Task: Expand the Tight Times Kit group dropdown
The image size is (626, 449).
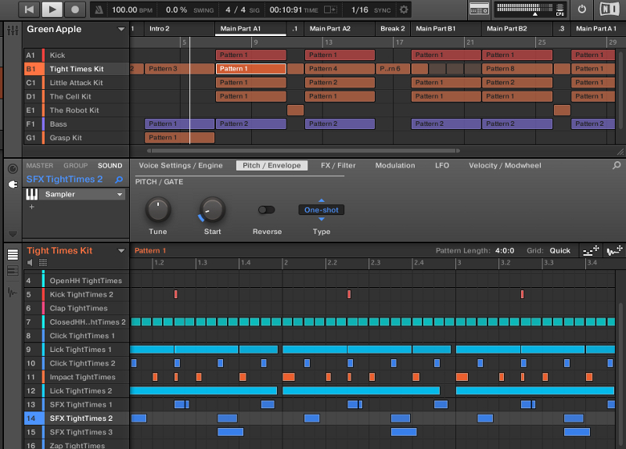Action: coord(121,251)
